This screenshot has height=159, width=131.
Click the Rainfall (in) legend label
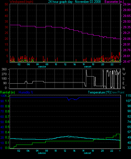coord(8,92)
